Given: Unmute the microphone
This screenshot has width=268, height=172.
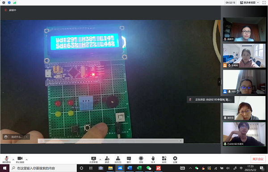Looking at the screenshot, I should [x=7, y=159].
